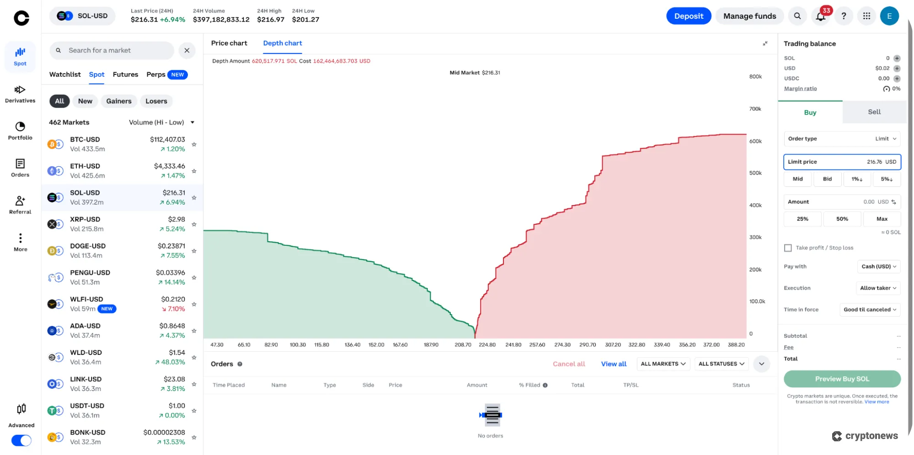Open the Portfolio sidebar icon
The width and height of the screenshot is (914, 455).
coord(20,130)
